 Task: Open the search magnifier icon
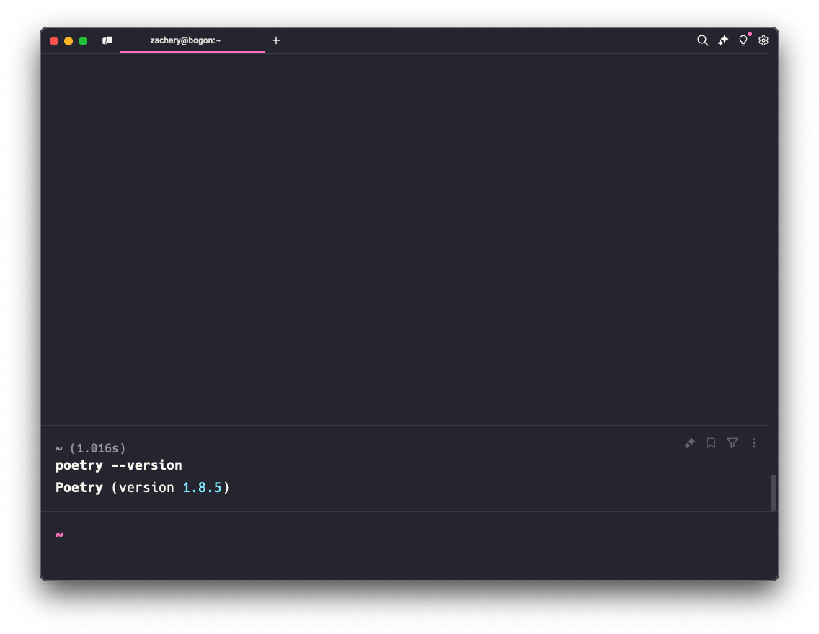702,40
